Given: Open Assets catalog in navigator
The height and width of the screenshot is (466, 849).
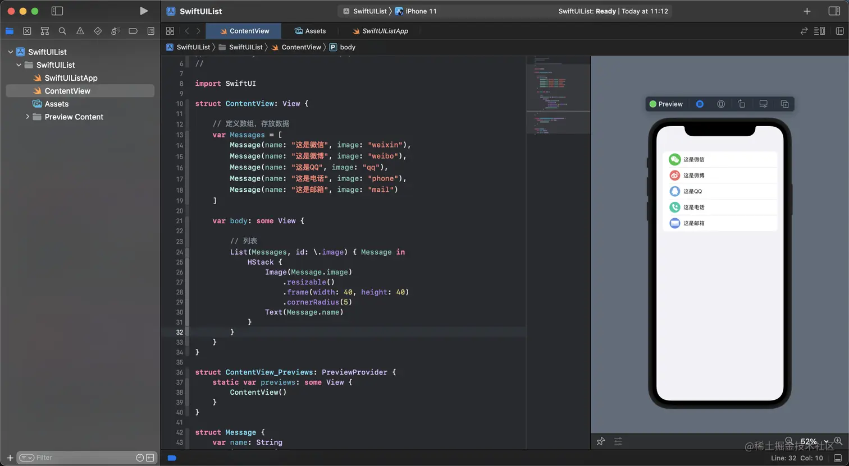Looking at the screenshot, I should click(80, 104).
